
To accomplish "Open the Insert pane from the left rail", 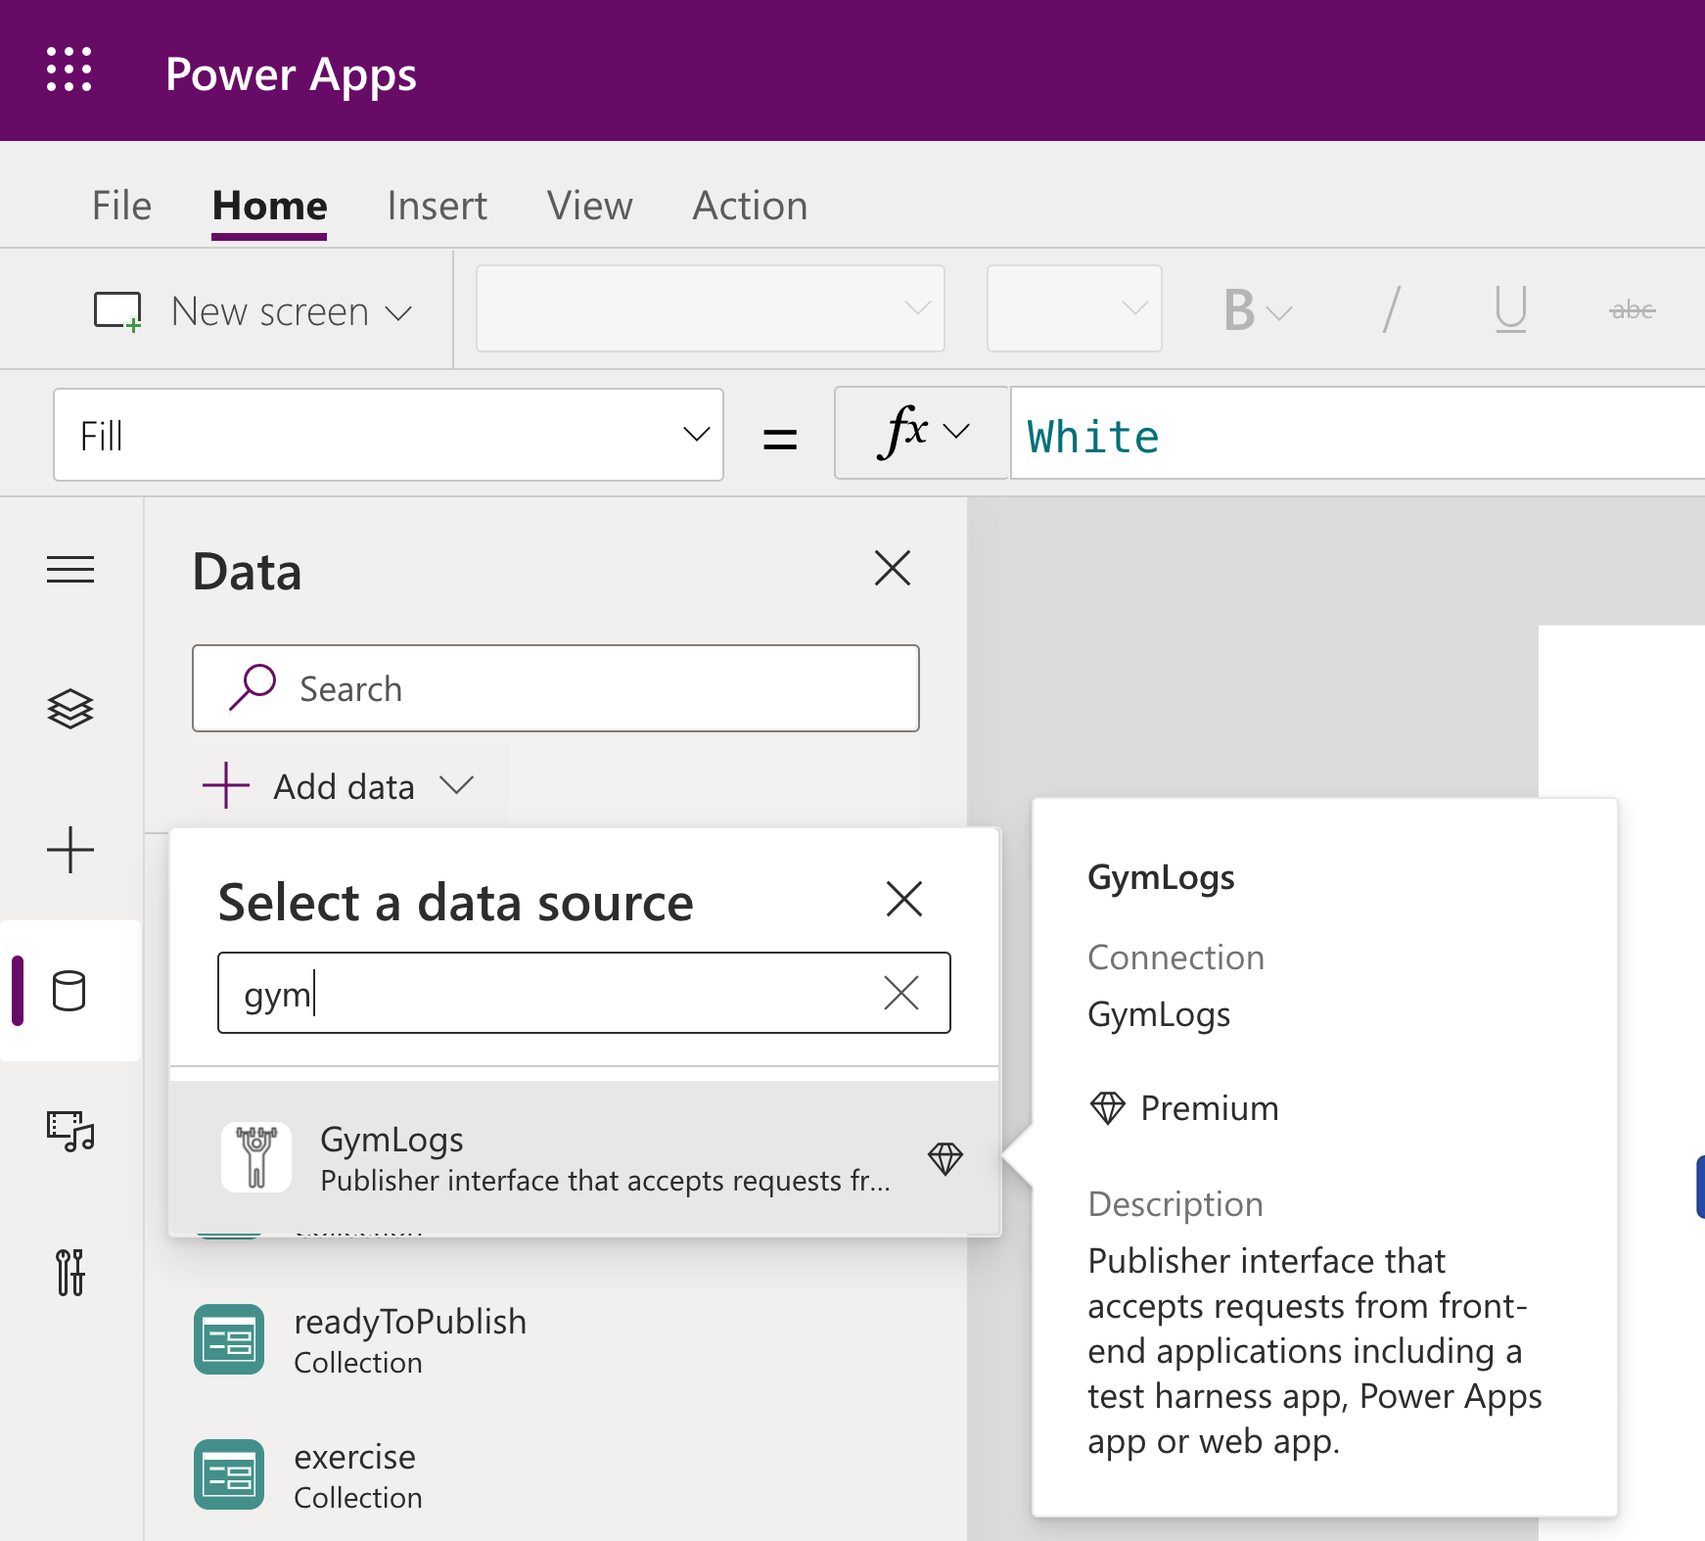I will click(70, 850).
